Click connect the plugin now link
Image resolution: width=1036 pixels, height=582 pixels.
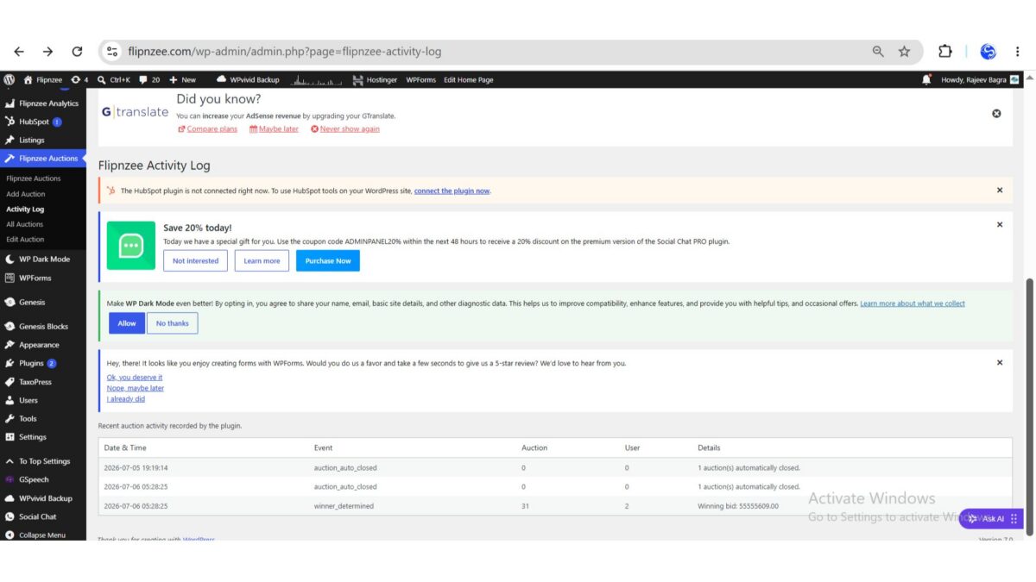coord(452,191)
